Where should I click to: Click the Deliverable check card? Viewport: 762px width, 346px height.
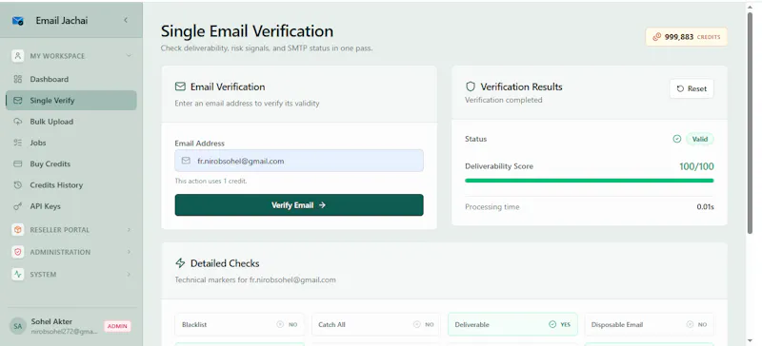(512, 325)
